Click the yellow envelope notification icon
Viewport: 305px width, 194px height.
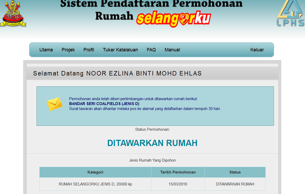[54, 104]
